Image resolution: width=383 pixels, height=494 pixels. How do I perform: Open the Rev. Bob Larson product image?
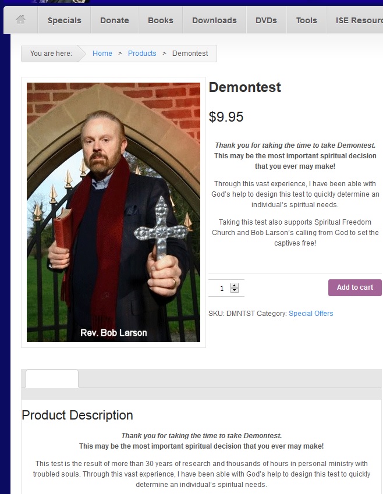114,212
